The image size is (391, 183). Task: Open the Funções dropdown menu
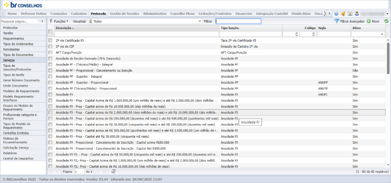[x=59, y=21]
